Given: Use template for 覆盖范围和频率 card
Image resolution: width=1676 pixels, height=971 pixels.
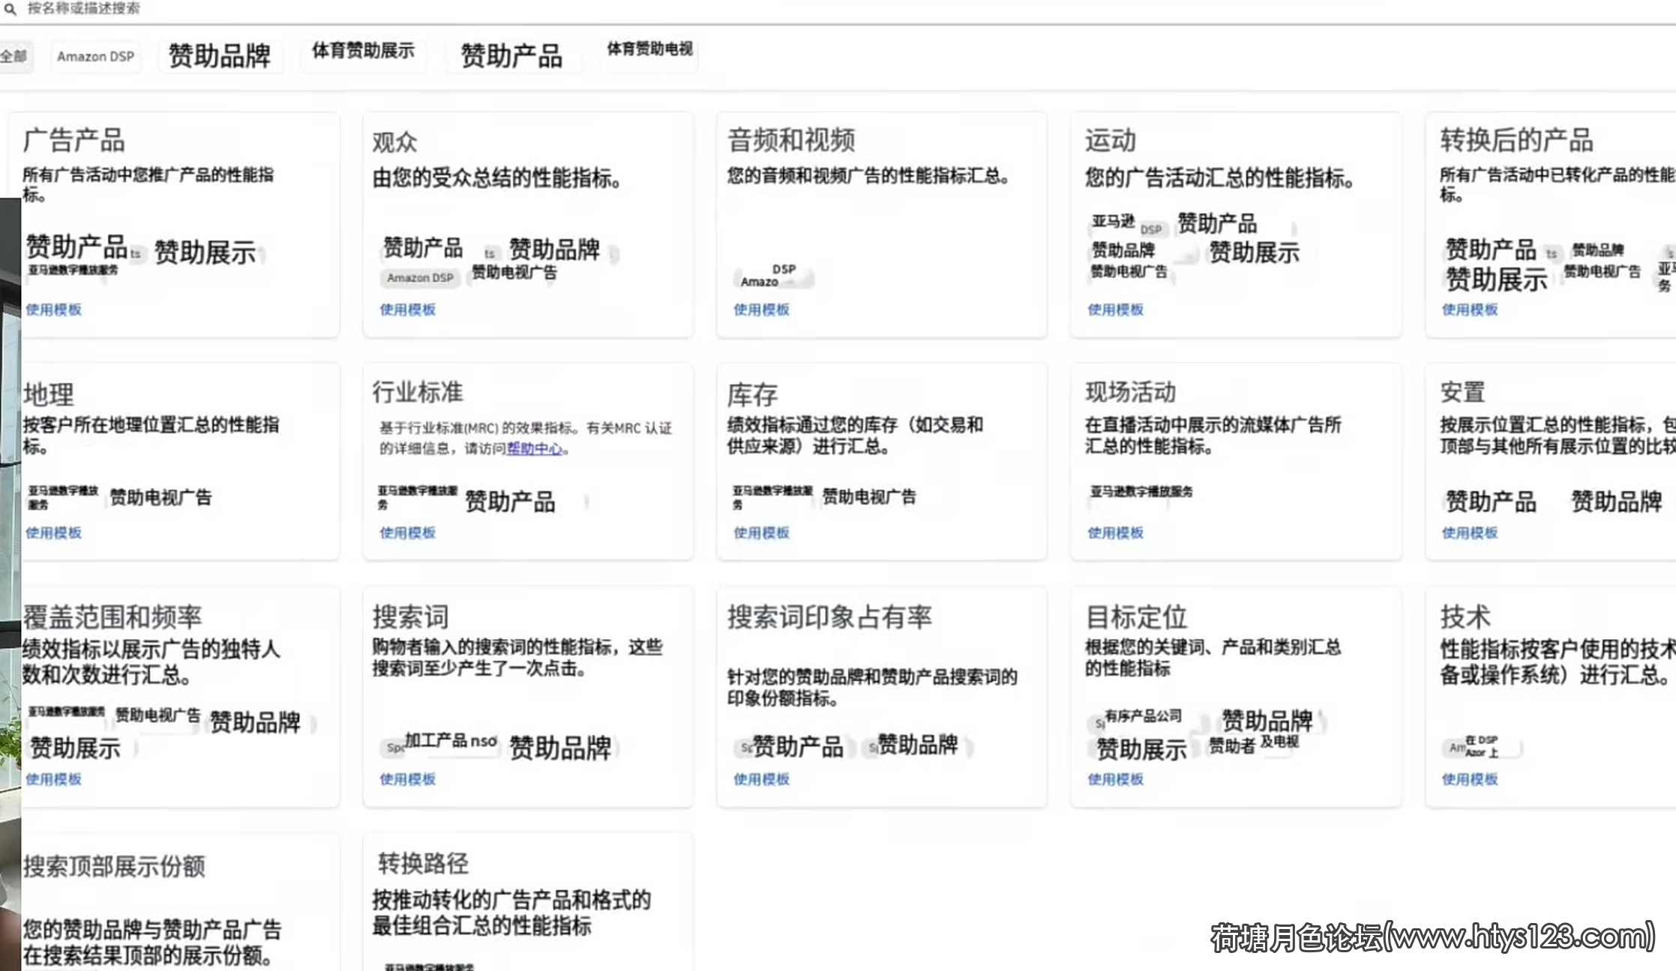Looking at the screenshot, I should pyautogui.click(x=53, y=779).
